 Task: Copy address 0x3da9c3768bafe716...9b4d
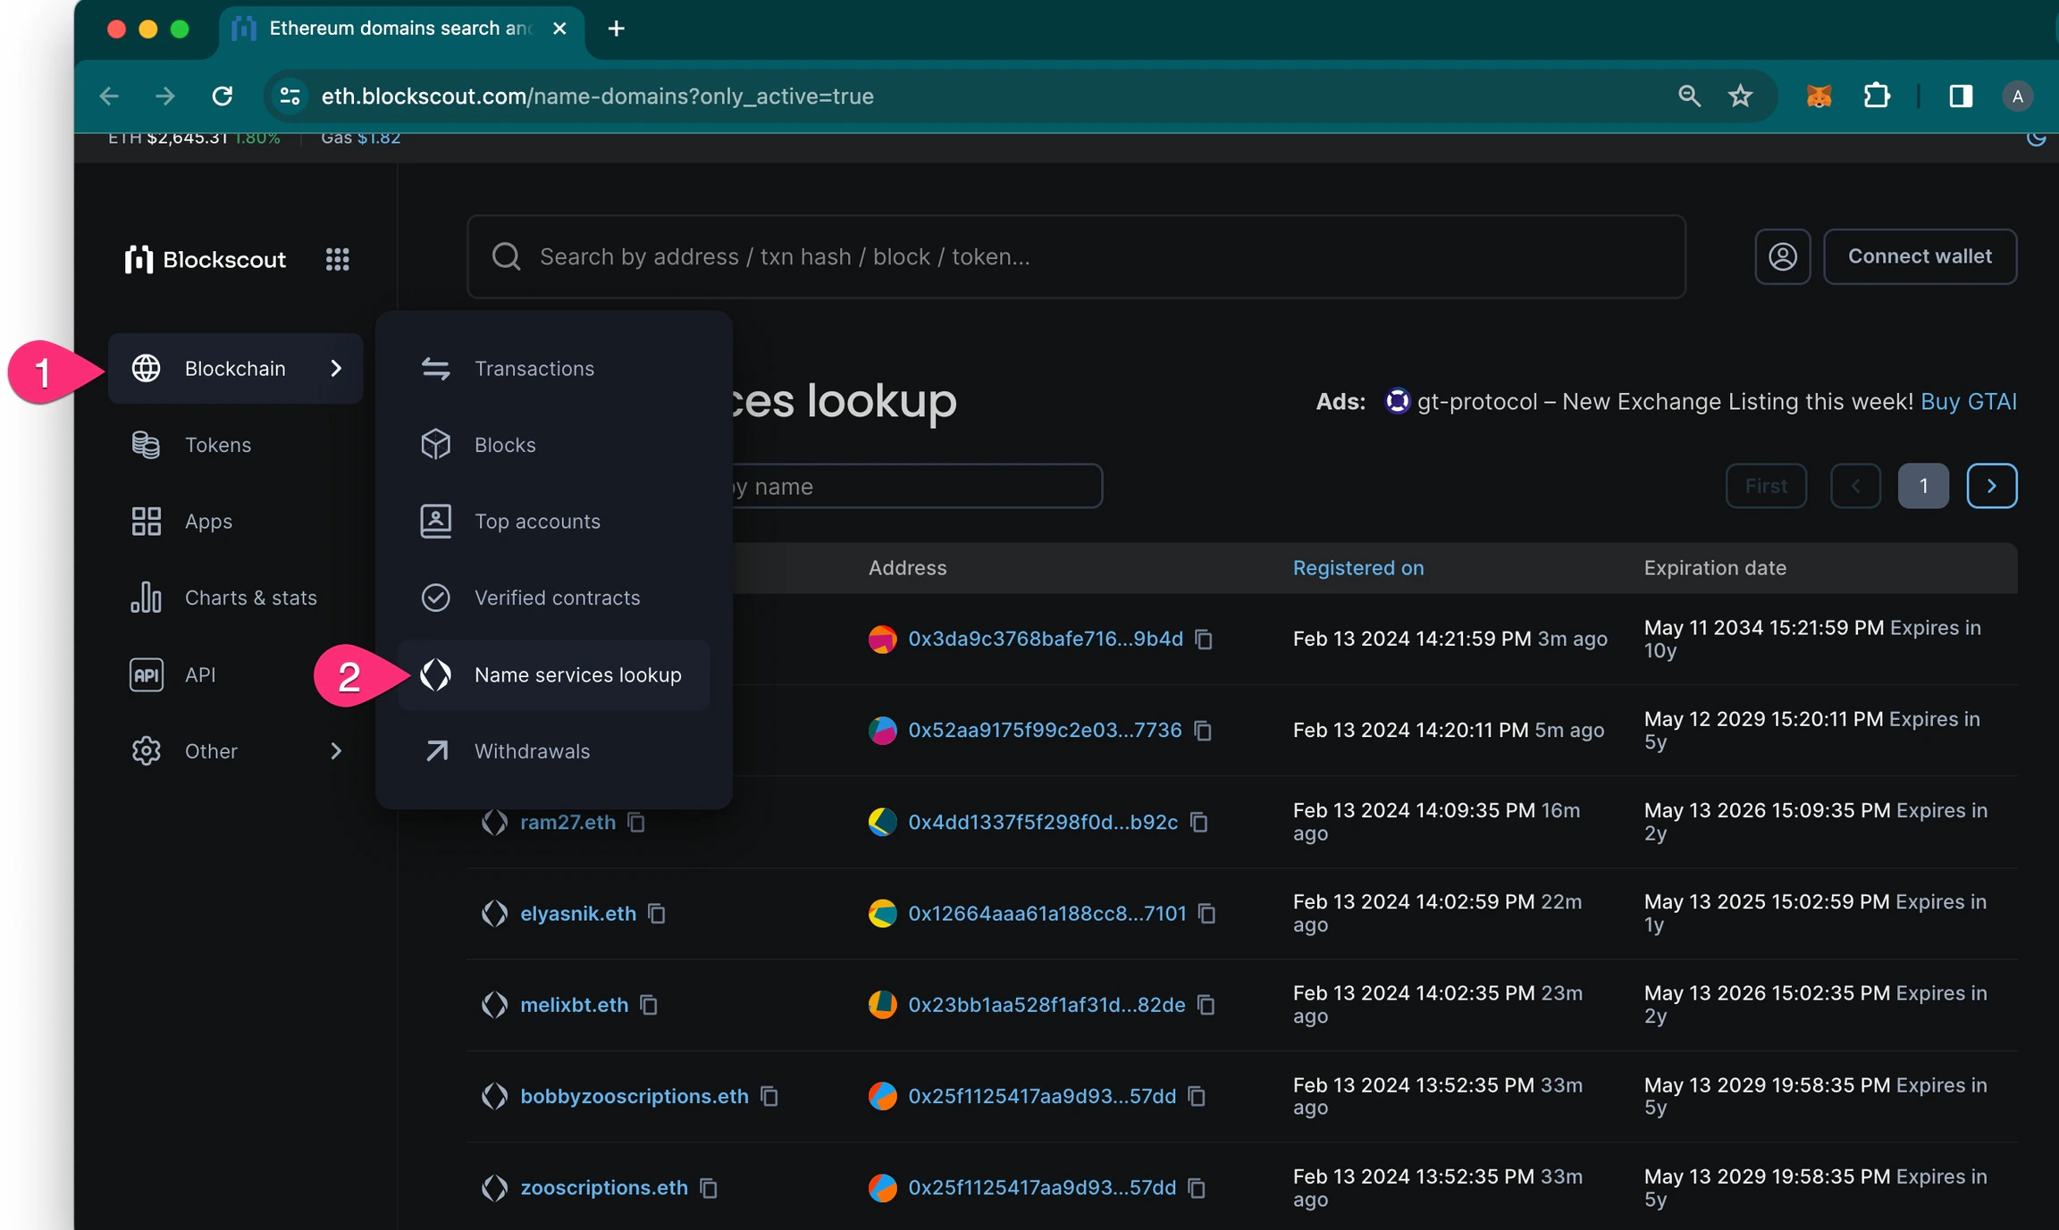click(x=1204, y=639)
